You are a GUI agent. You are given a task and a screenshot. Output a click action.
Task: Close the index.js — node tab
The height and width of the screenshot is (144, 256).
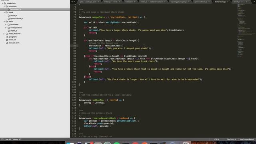click(119, 2)
